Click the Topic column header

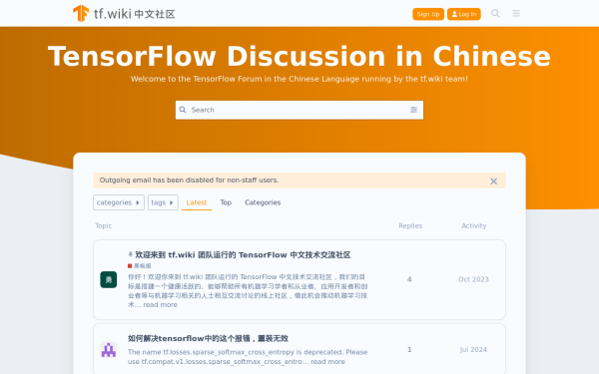click(x=103, y=226)
